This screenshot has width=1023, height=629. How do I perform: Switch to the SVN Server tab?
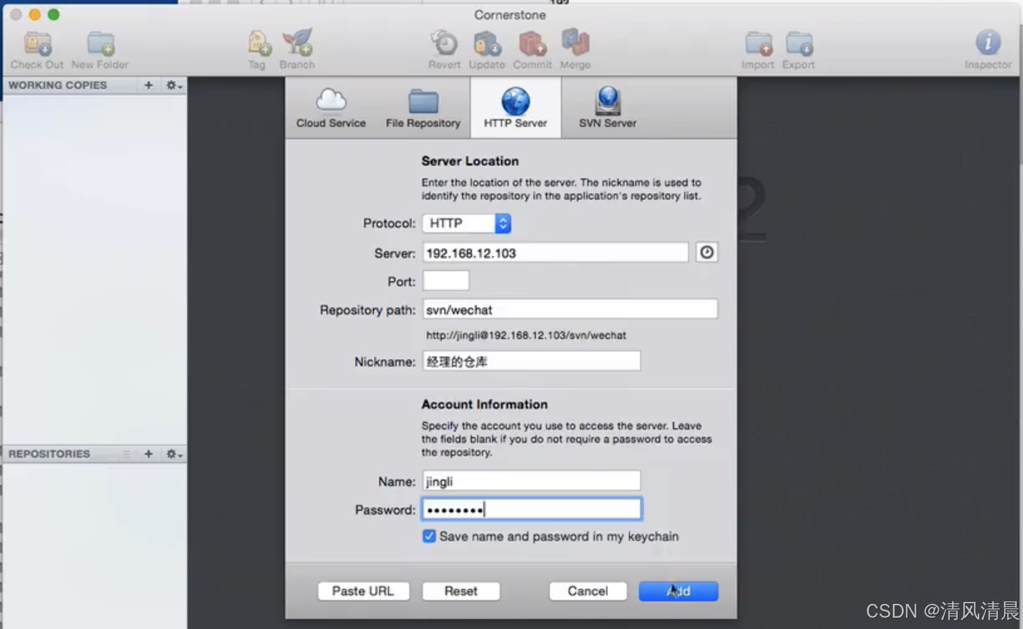pyautogui.click(x=608, y=108)
